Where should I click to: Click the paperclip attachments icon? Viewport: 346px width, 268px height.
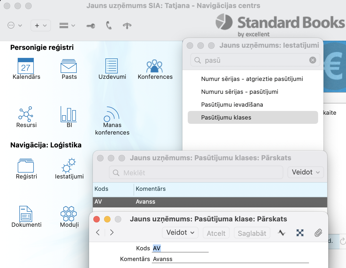[x=318, y=233]
